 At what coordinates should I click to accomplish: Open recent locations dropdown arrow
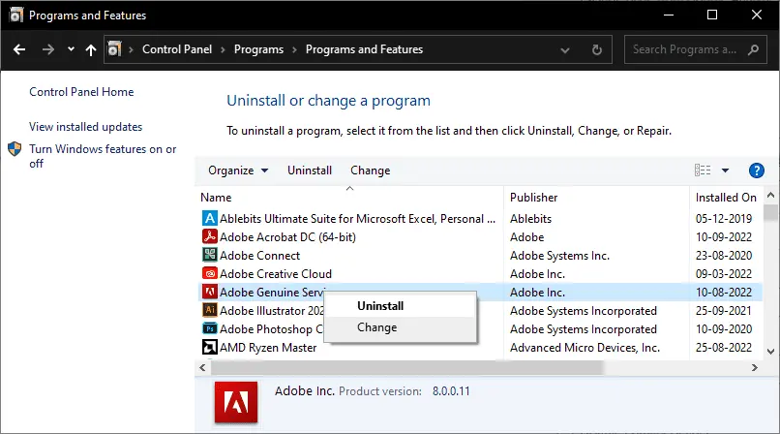[71, 49]
